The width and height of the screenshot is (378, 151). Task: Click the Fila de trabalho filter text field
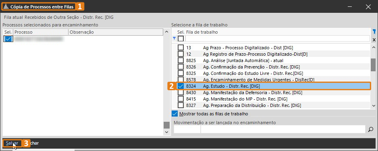tap(277, 38)
